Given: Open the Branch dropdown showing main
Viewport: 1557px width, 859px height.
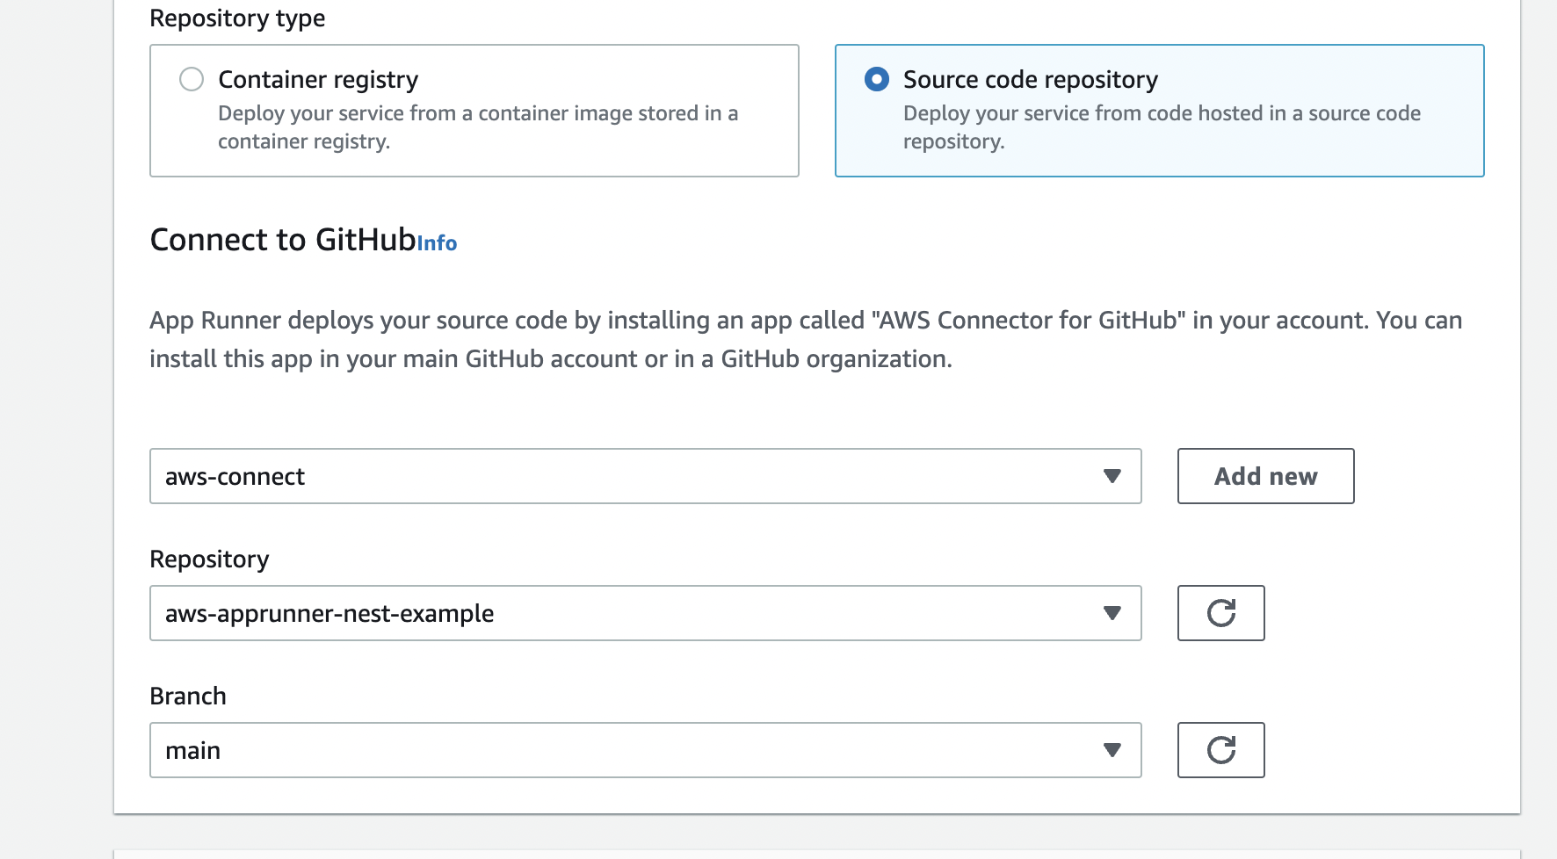Looking at the screenshot, I should pos(645,750).
